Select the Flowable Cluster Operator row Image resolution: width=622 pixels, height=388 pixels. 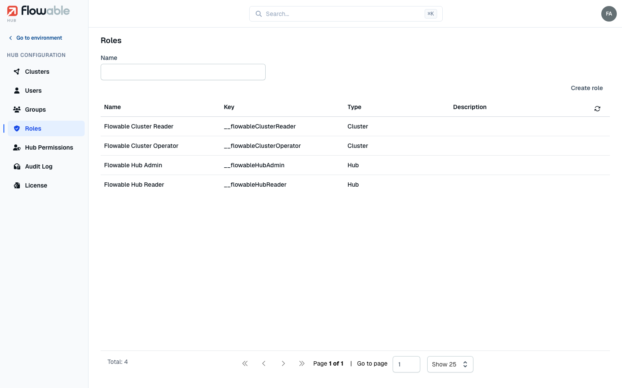tap(355, 146)
